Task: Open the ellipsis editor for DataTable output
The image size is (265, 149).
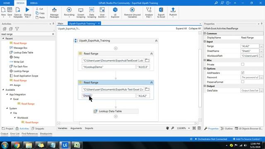Action: (x=261, y=91)
